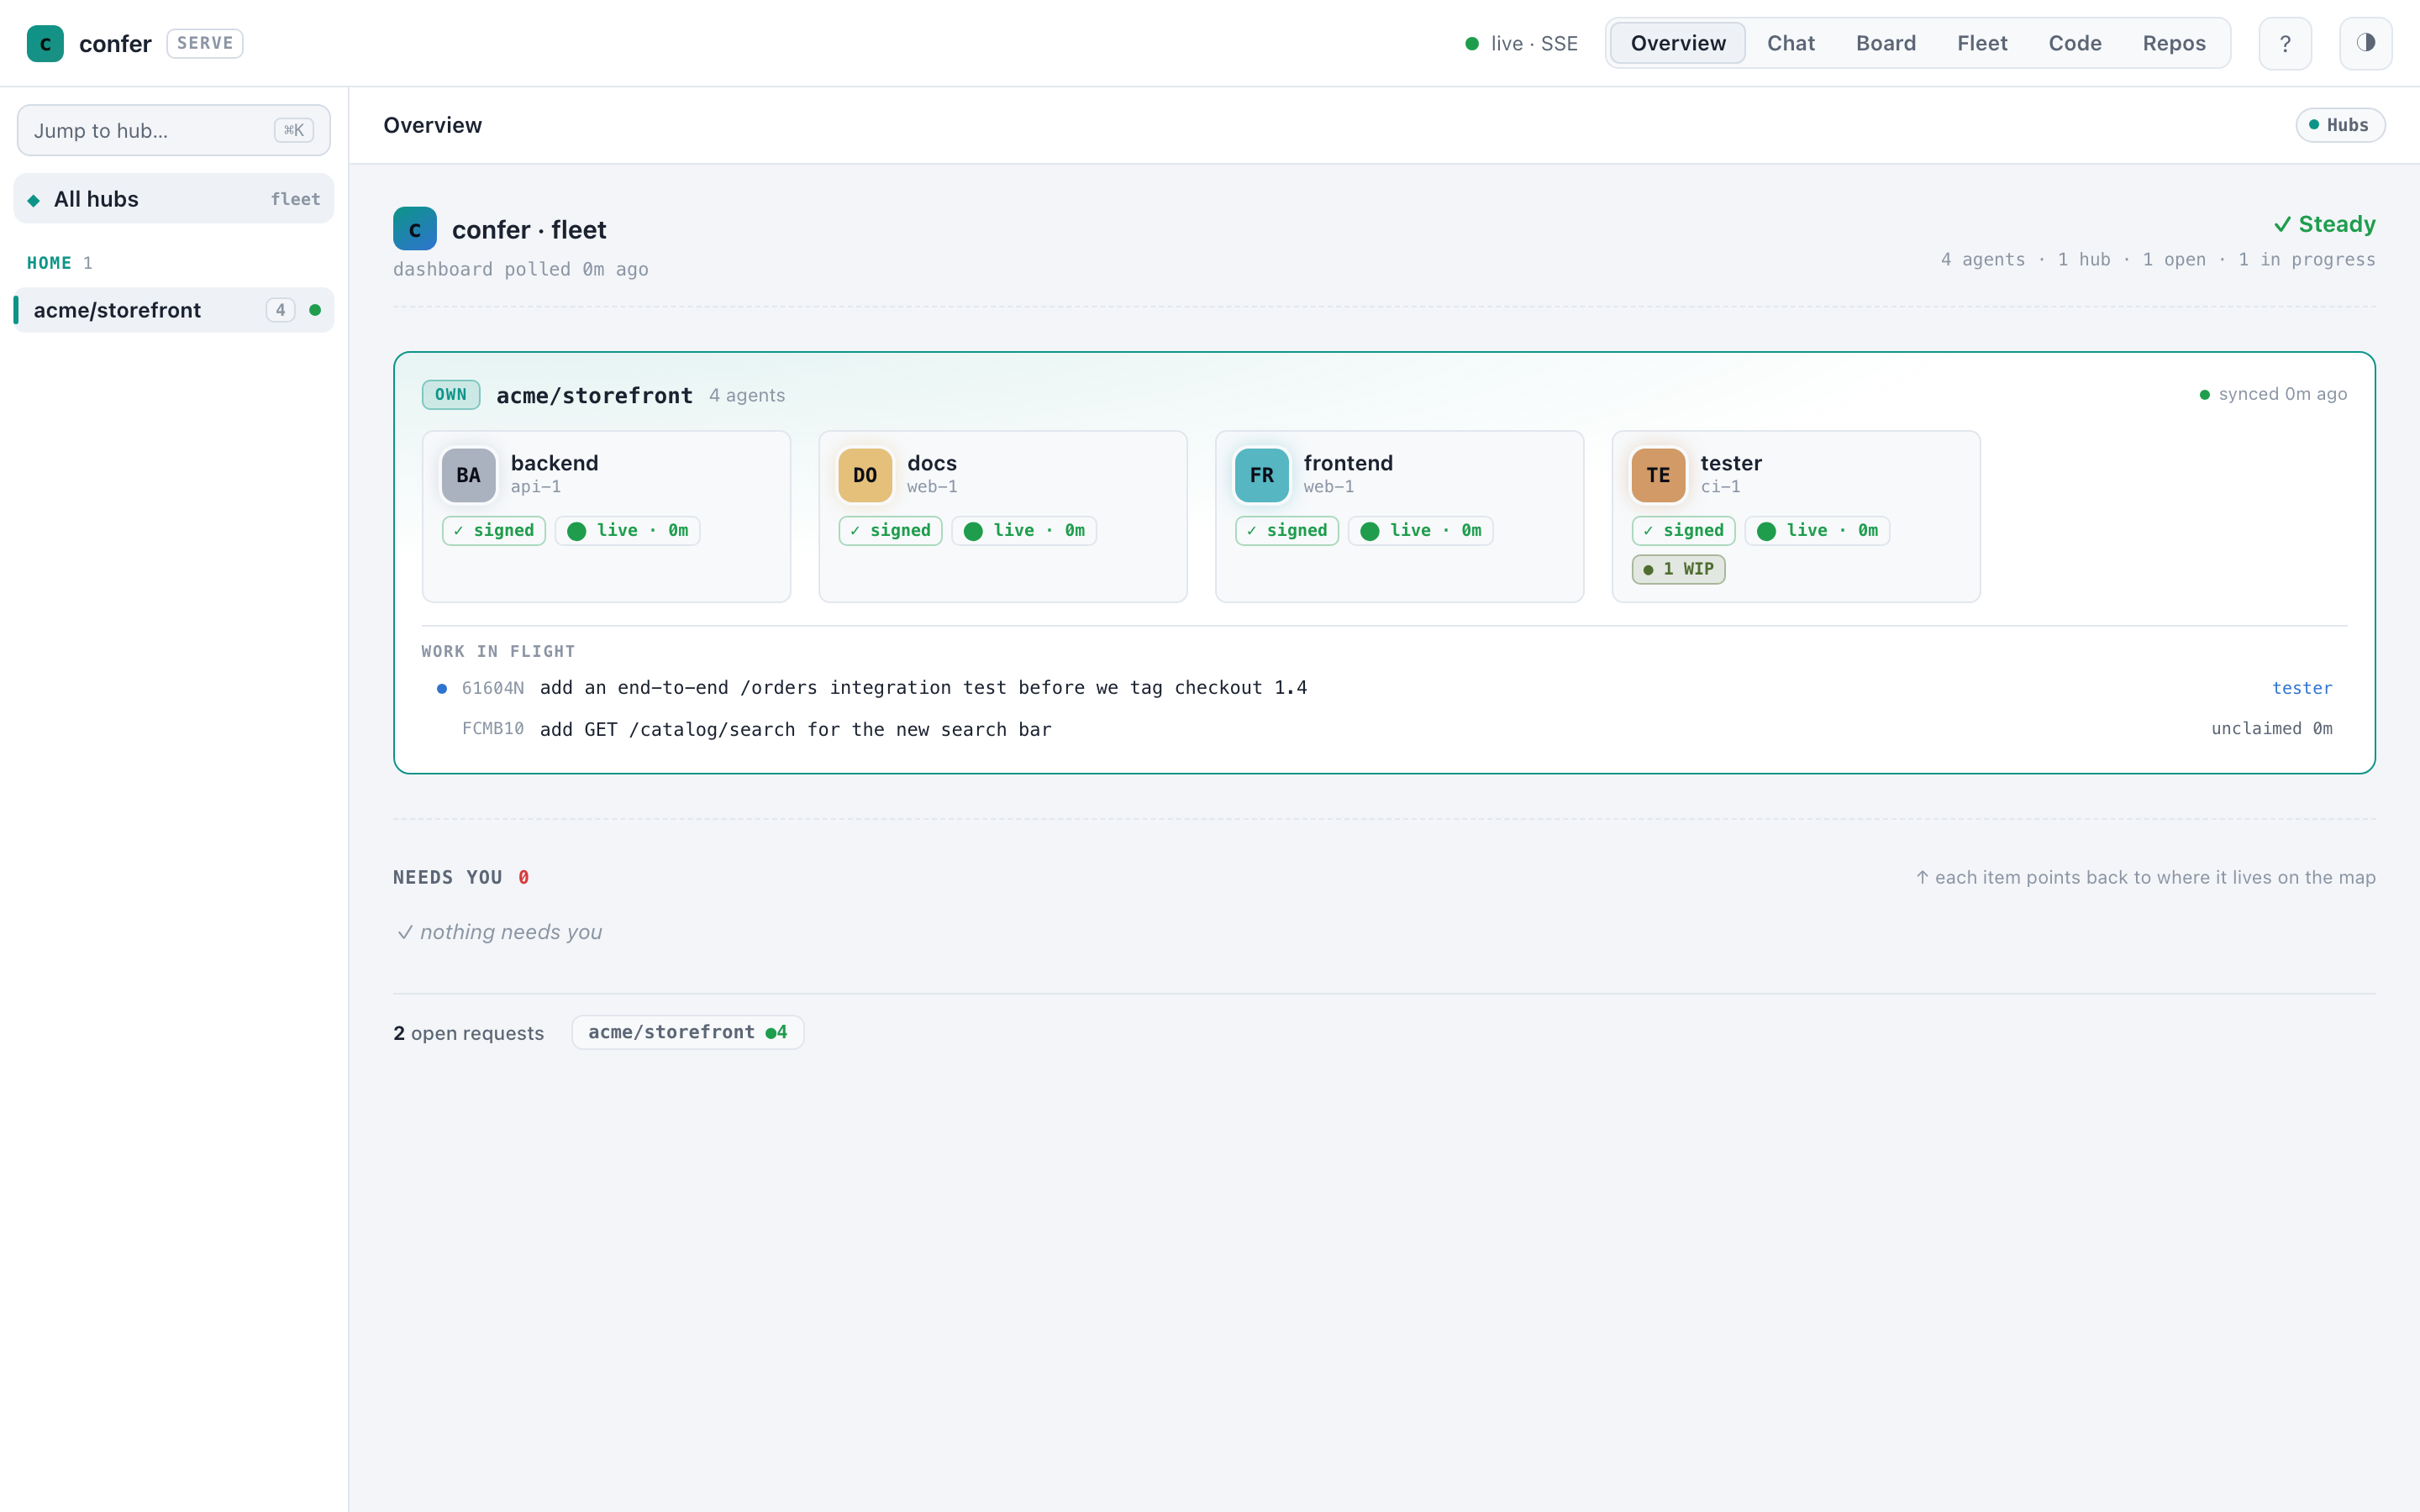This screenshot has width=2420, height=1512.
Task: Click the synced 0m ago status
Action: (x=2273, y=394)
